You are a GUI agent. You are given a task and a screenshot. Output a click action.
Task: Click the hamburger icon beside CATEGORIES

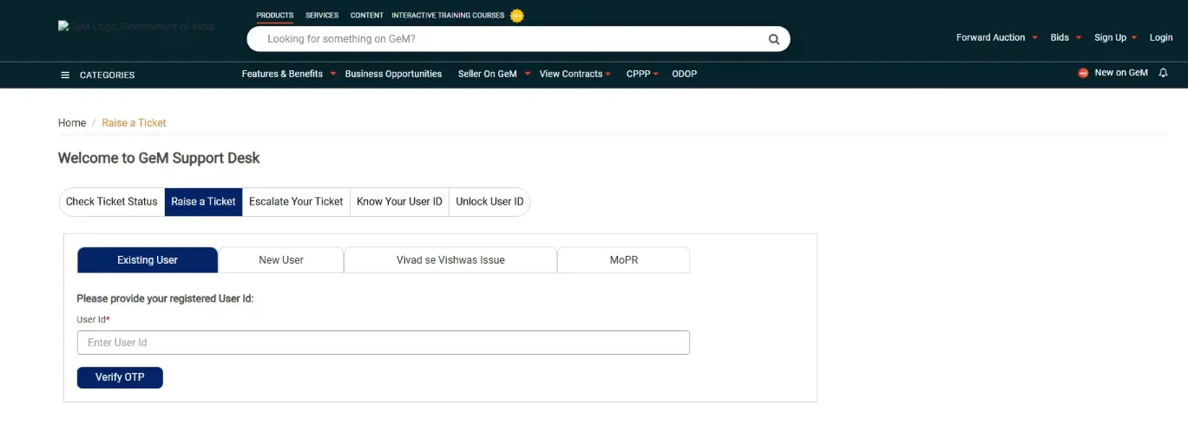(x=65, y=75)
